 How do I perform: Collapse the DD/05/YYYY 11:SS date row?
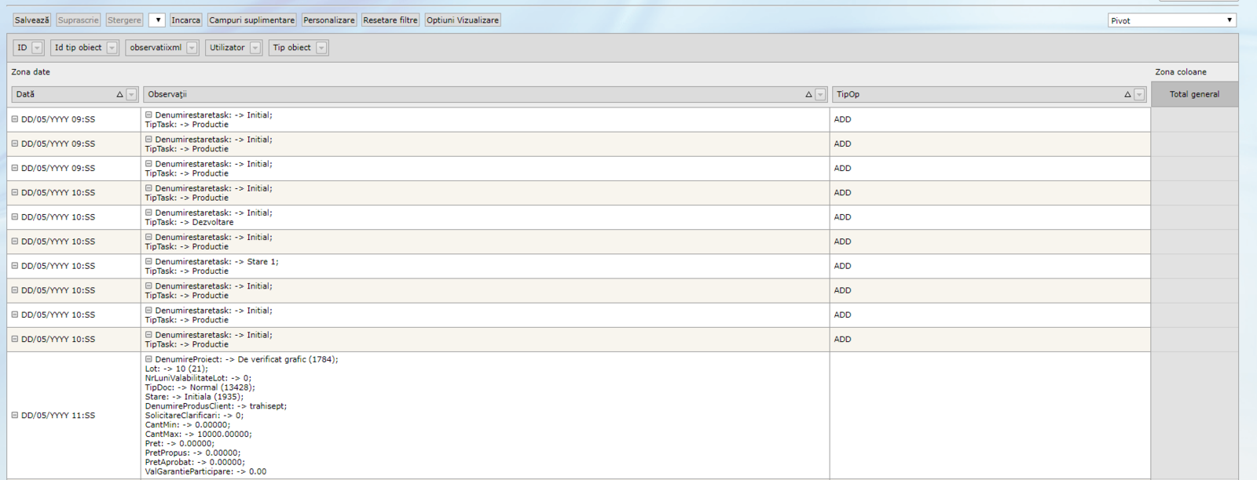coord(15,415)
